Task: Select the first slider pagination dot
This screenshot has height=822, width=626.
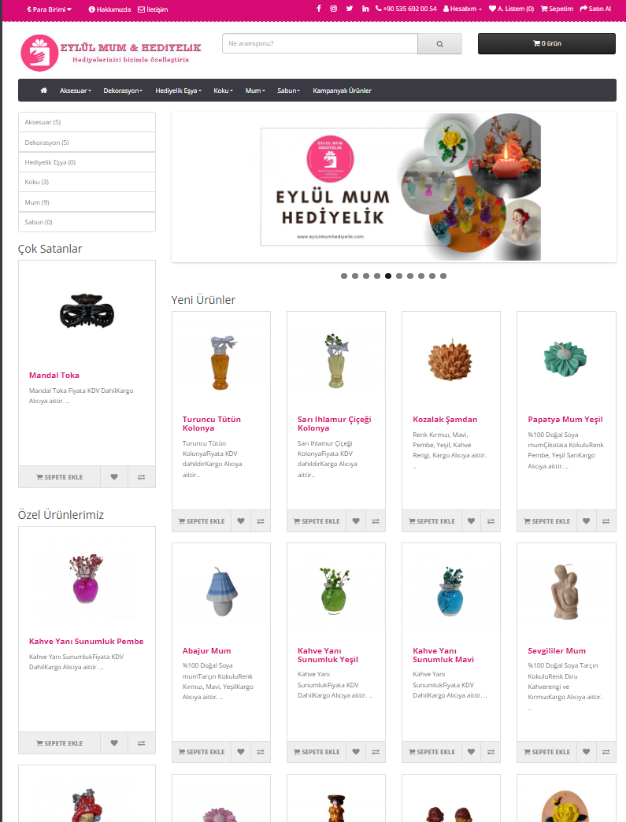Action: click(344, 276)
